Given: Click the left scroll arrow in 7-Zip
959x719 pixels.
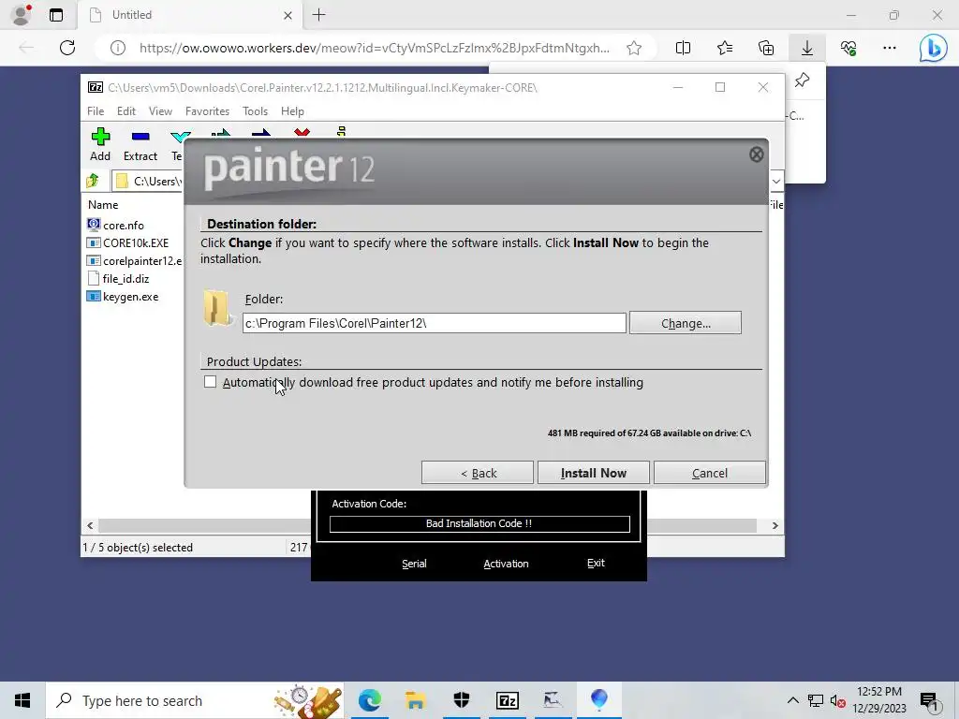Looking at the screenshot, I should pos(90,526).
